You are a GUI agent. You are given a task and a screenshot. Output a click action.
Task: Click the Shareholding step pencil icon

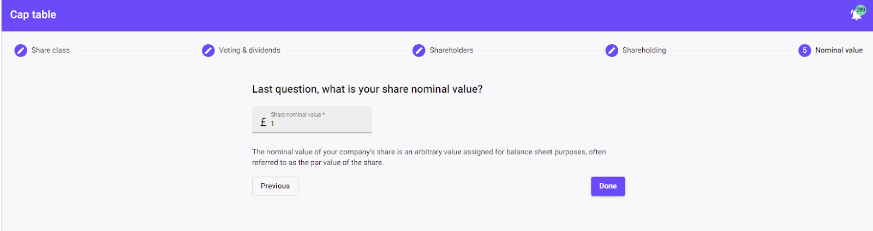612,51
